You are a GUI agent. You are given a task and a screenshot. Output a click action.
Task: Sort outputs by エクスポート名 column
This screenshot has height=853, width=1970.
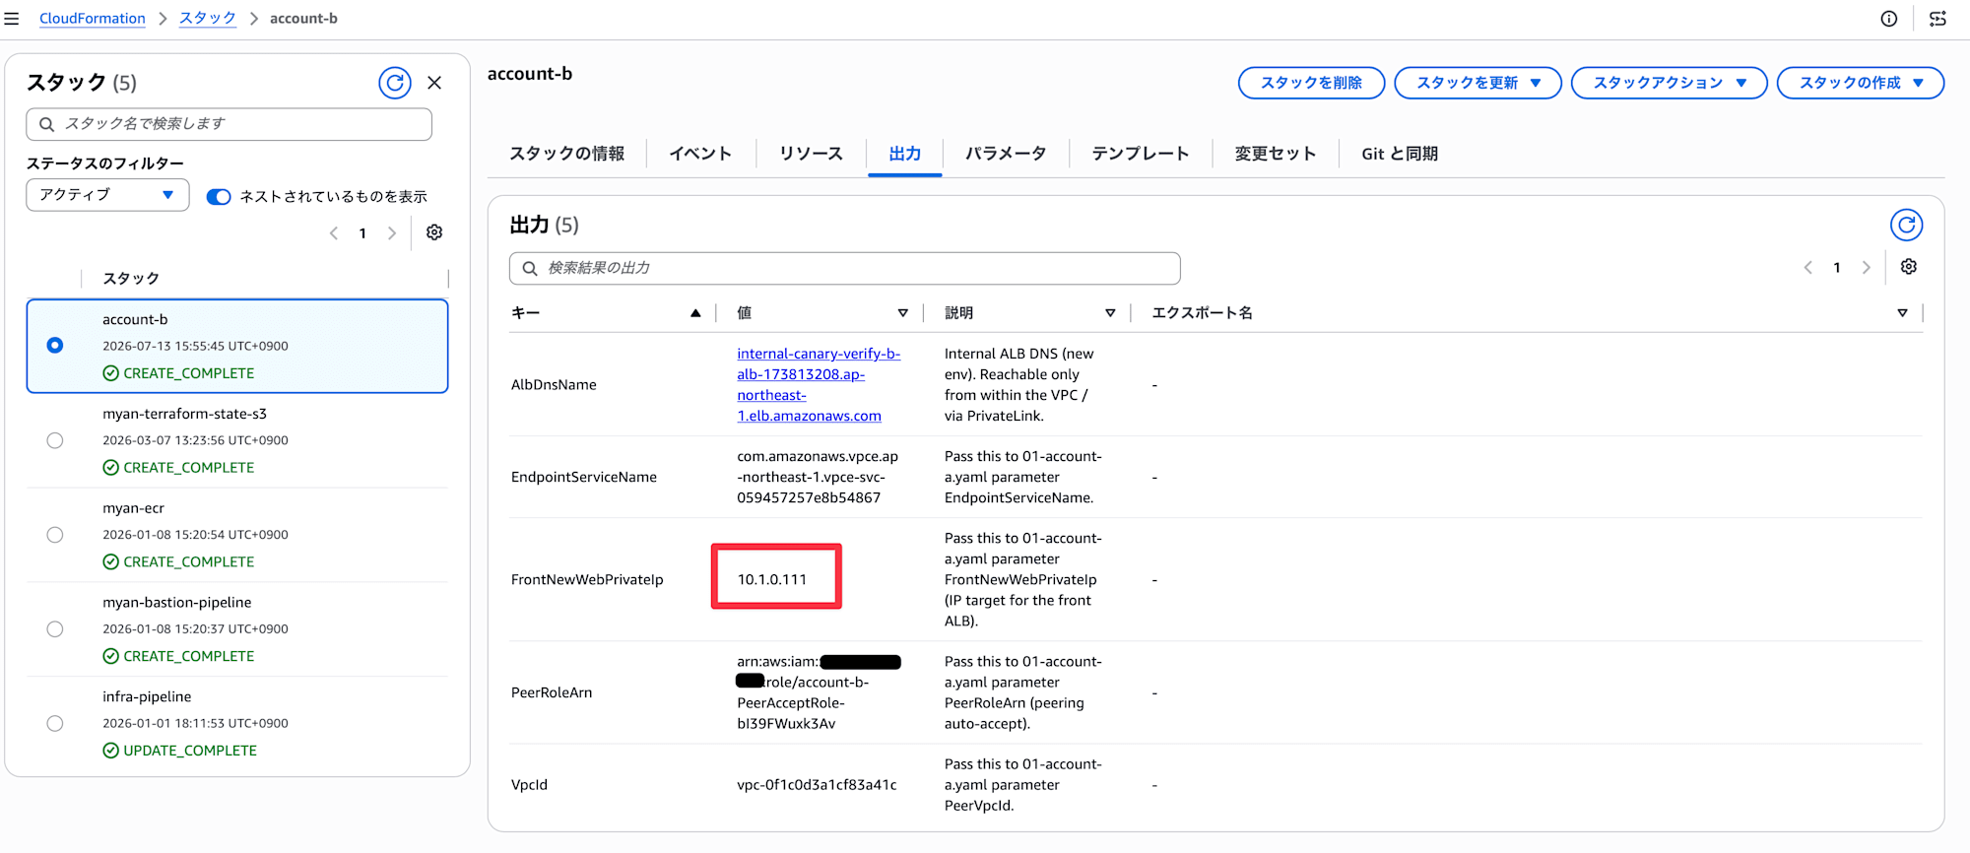pos(1902,313)
